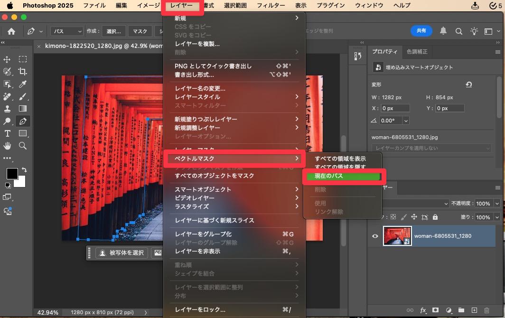505x318 pixels.
Task: Select the Pen tool in the toolbar
Action: point(23,121)
